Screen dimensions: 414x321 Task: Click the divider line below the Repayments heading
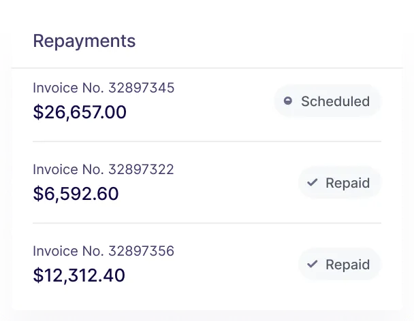(207, 68)
